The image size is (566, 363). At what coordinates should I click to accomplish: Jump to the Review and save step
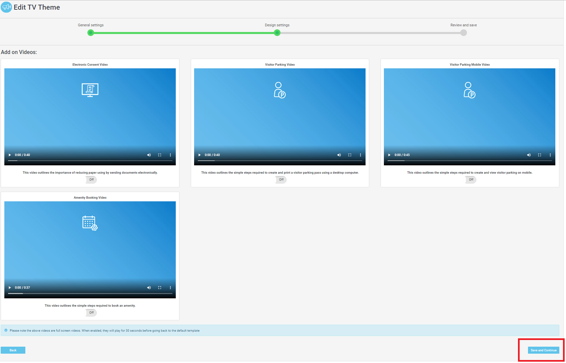pyautogui.click(x=463, y=33)
